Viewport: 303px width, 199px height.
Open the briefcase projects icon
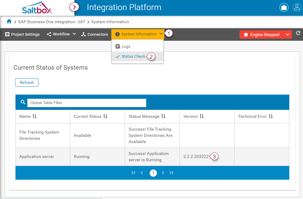[284, 7]
